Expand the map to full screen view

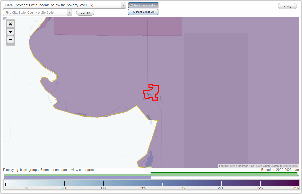point(10,24)
